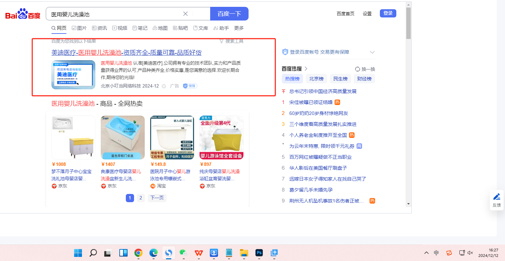
Task: Click the 反馈 feedback pencil icon
Action: [x=496, y=197]
